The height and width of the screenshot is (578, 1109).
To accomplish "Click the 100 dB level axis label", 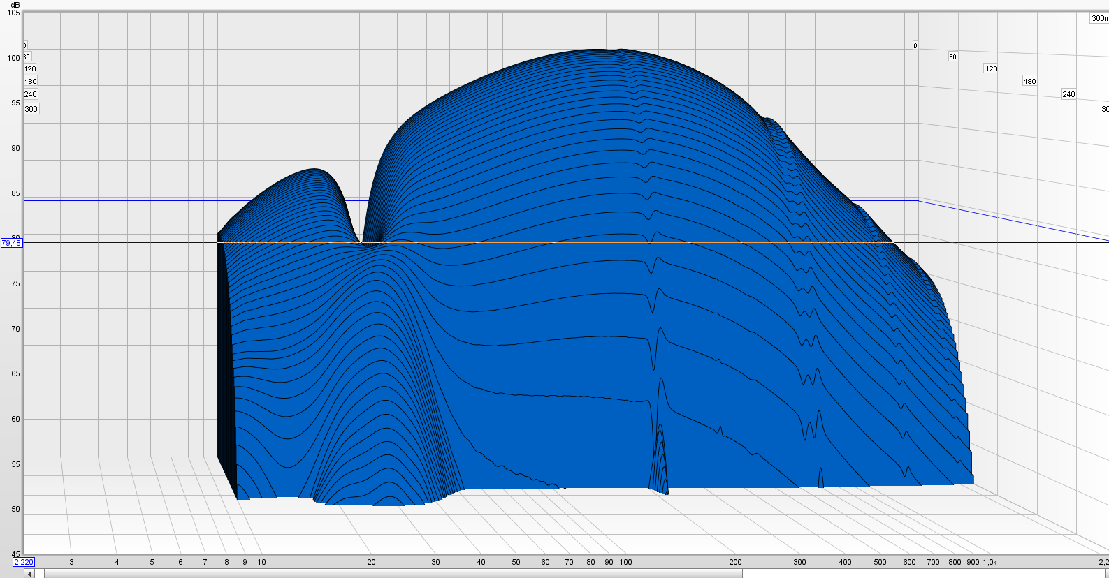I will [13, 58].
